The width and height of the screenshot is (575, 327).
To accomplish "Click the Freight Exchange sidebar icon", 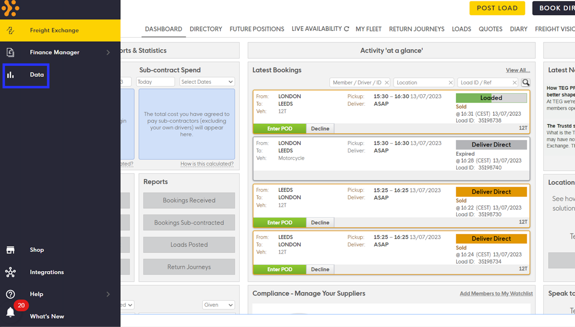I will (x=10, y=31).
